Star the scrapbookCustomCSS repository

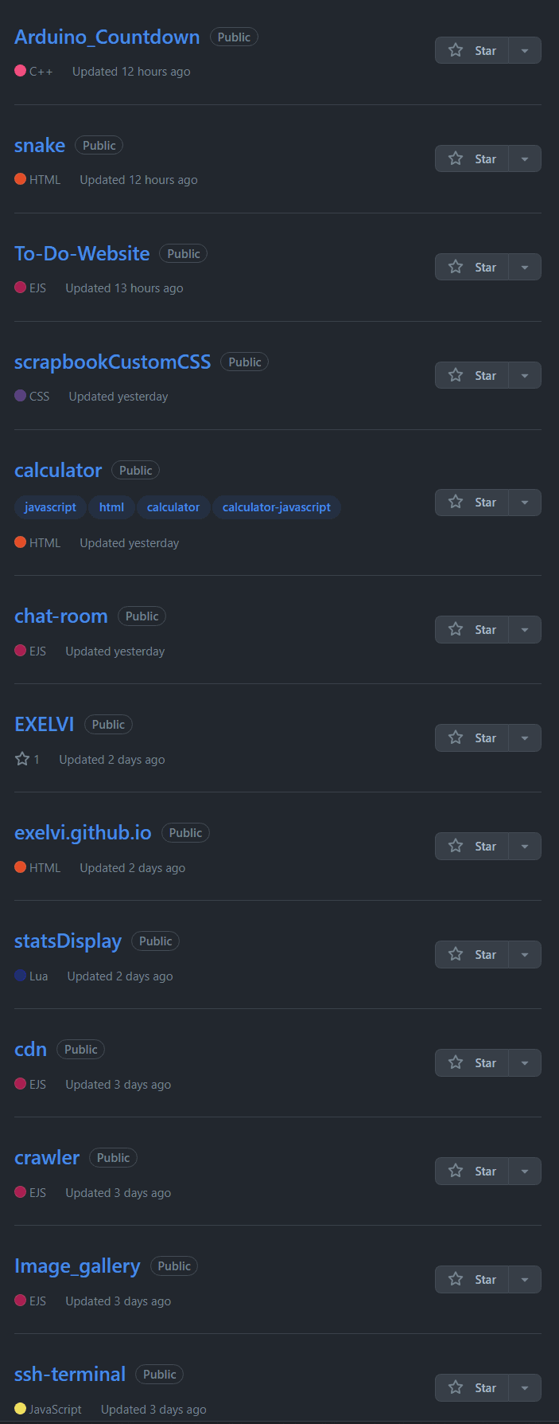click(472, 376)
